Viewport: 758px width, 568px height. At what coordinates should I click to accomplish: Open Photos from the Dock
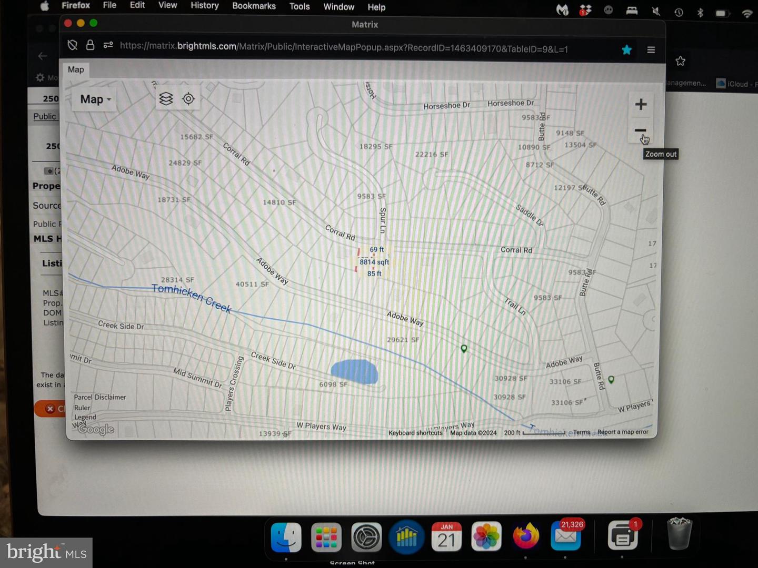pos(486,536)
